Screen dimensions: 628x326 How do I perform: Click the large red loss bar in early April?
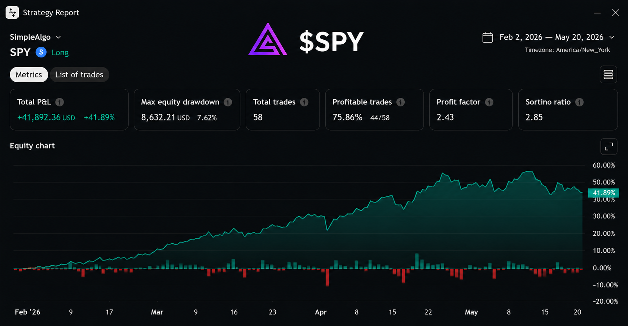[328, 277]
